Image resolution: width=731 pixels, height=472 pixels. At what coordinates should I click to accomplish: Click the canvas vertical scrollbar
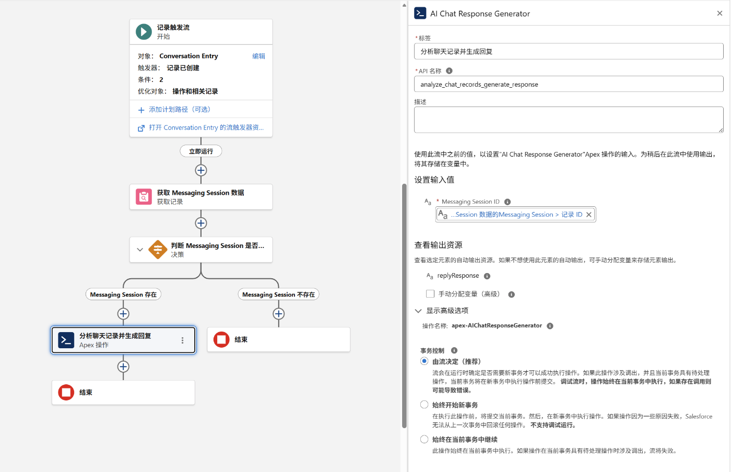[x=404, y=305]
